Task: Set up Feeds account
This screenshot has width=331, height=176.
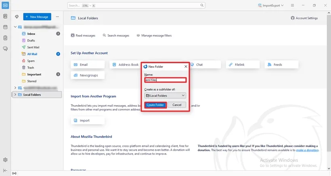Action: pos(282,64)
